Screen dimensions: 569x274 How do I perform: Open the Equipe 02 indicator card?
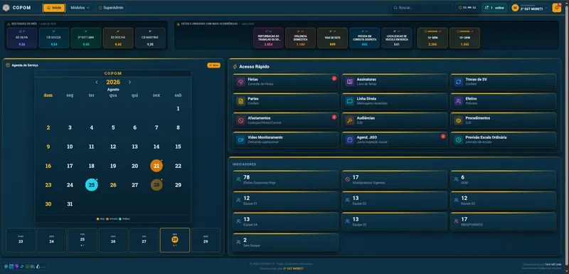395,200
